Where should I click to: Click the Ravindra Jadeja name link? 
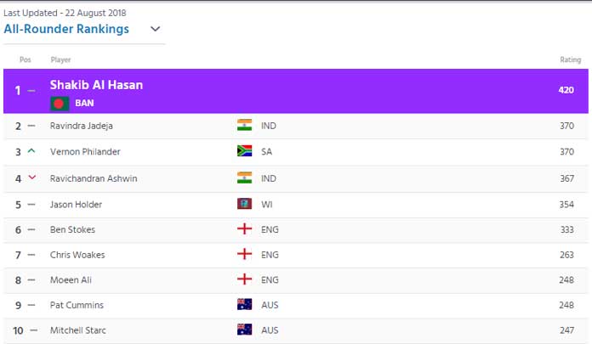click(x=81, y=126)
